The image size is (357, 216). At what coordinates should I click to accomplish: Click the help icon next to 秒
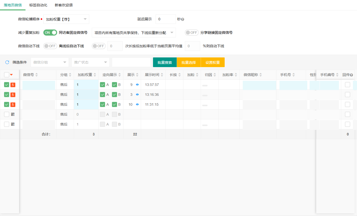pos(183,19)
